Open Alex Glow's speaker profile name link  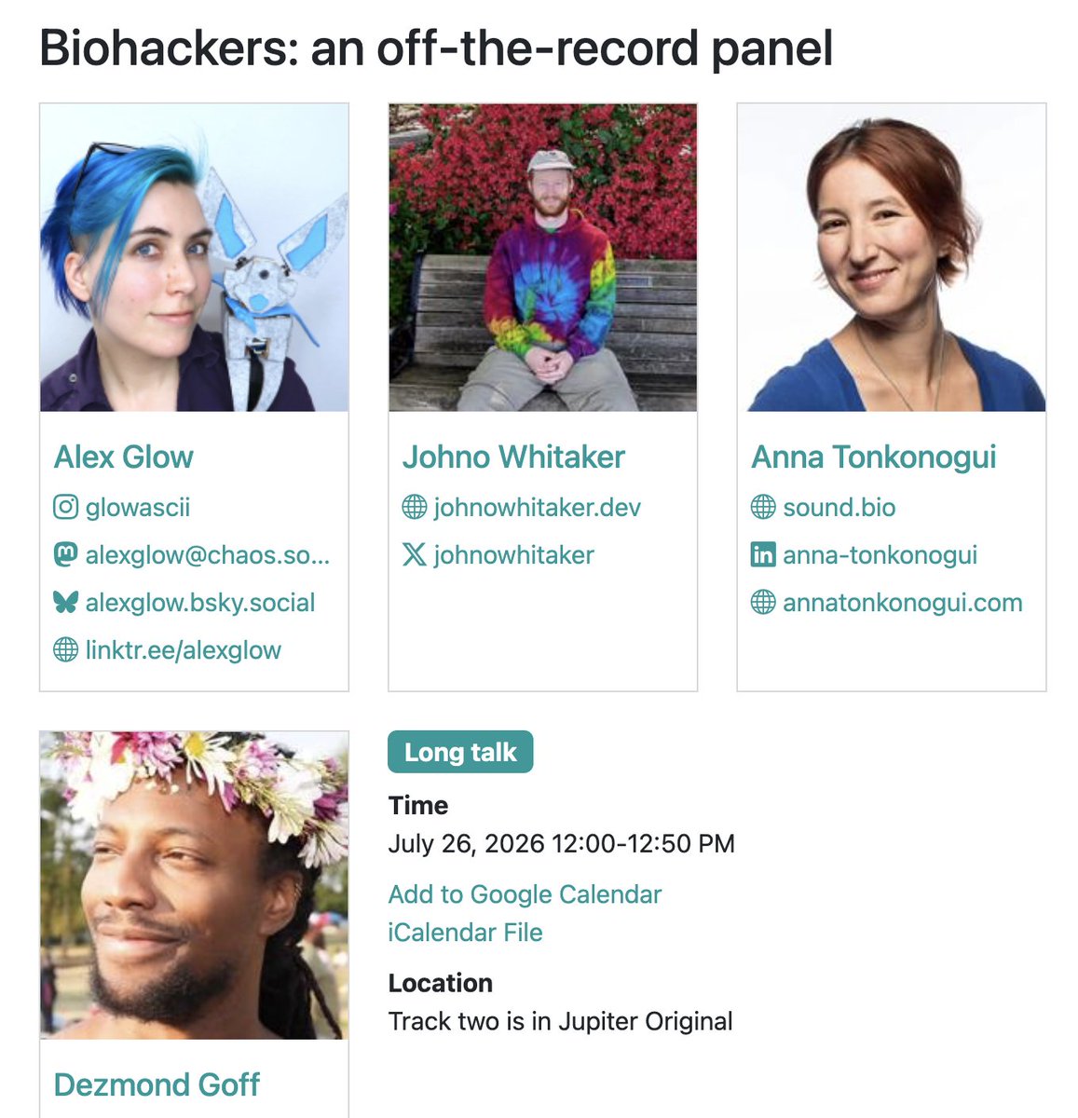[124, 457]
